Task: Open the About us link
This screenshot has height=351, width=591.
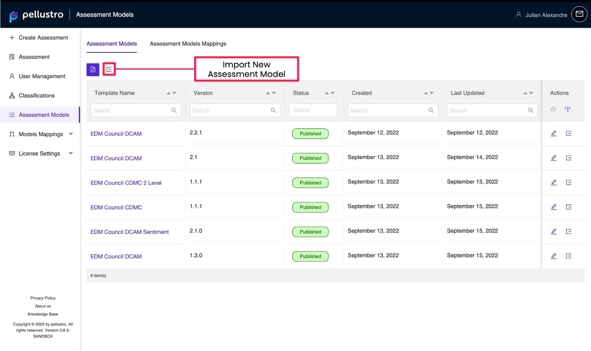Action: click(x=43, y=306)
